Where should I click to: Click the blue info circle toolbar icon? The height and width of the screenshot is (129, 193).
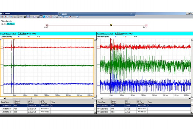[x=47, y=16]
